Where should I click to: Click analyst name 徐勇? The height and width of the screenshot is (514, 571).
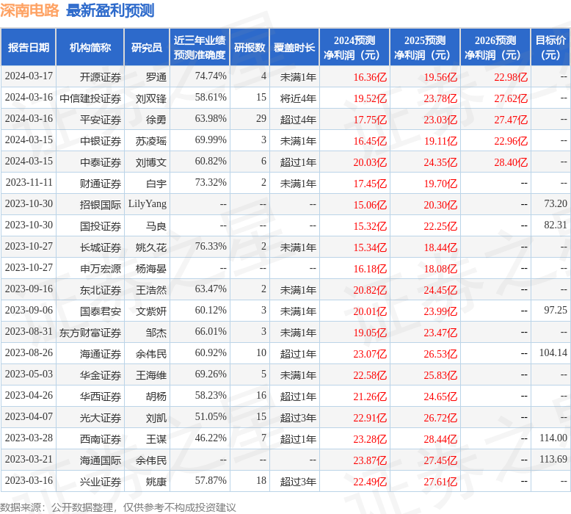156,120
